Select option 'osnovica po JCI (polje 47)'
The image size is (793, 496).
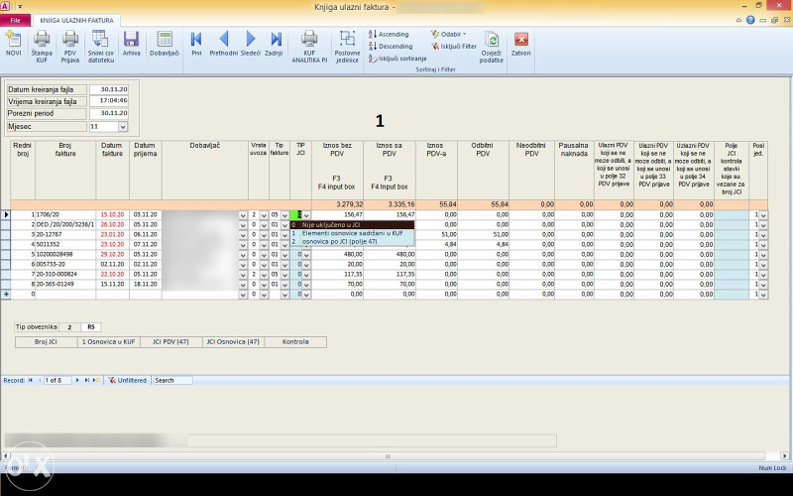pos(353,242)
